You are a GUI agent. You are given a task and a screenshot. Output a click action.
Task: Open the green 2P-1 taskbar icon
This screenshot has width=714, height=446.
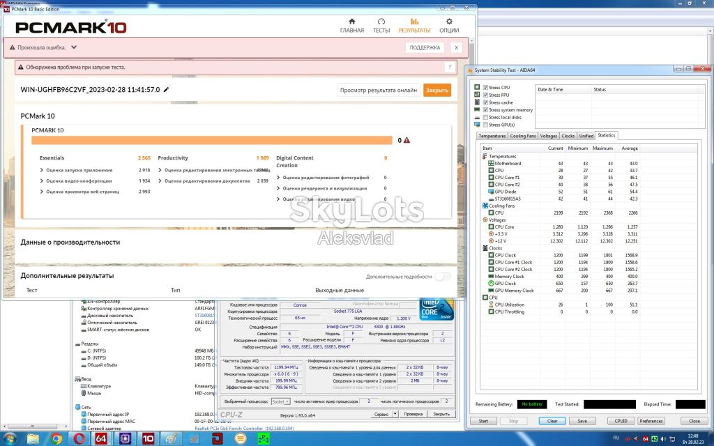[263, 439]
